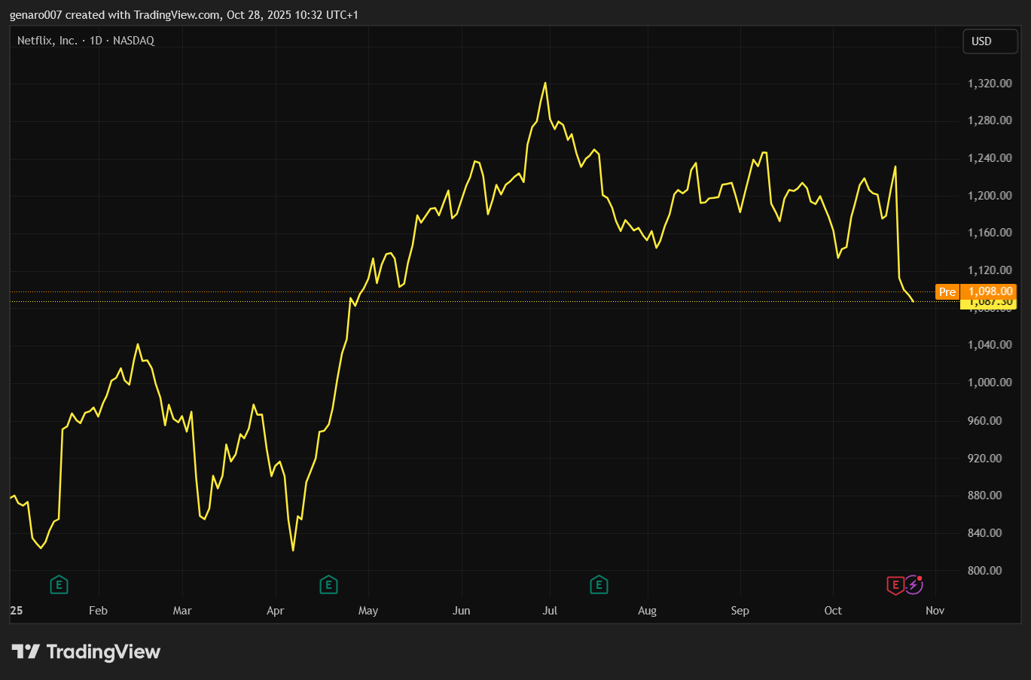The image size is (1031, 680).
Task: Click the Aug label on time axis
Action: click(647, 611)
